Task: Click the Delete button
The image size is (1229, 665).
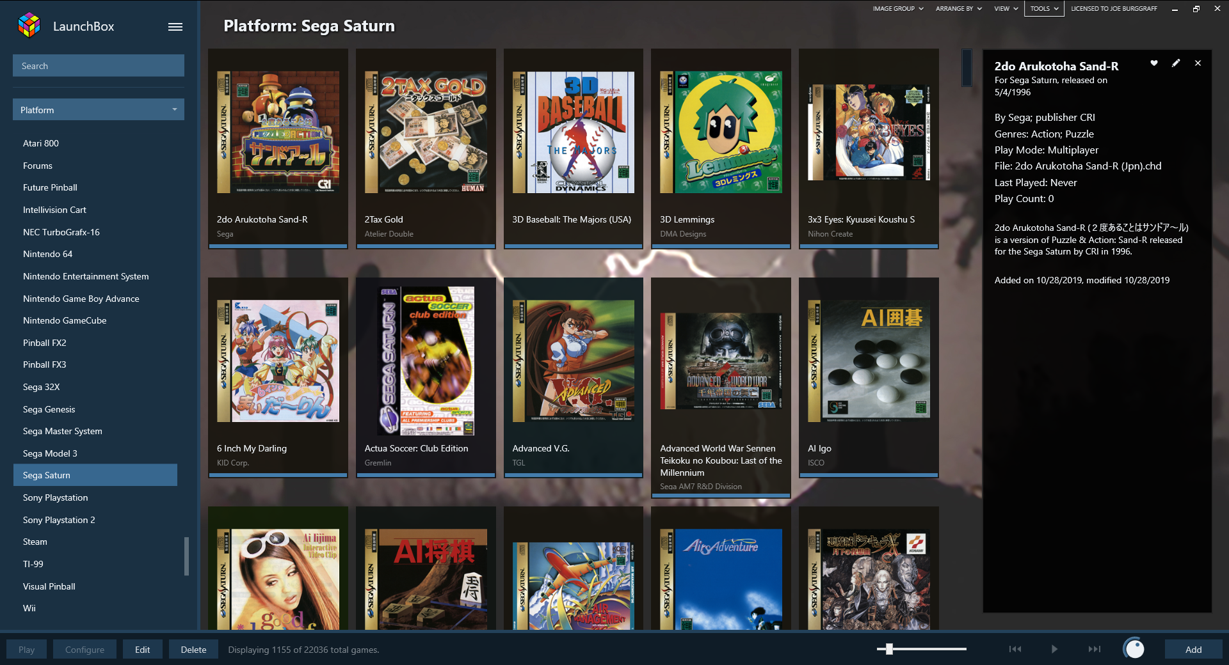Action: [193, 650]
